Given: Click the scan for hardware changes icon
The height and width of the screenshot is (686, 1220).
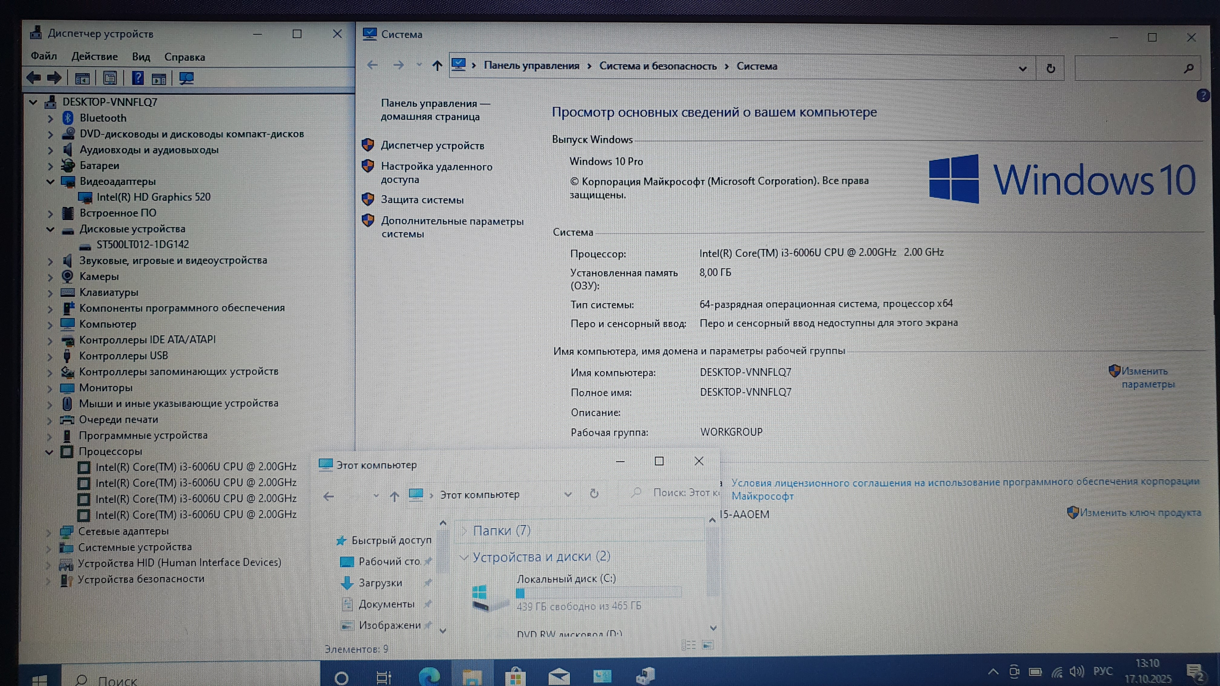Looking at the screenshot, I should 186,78.
